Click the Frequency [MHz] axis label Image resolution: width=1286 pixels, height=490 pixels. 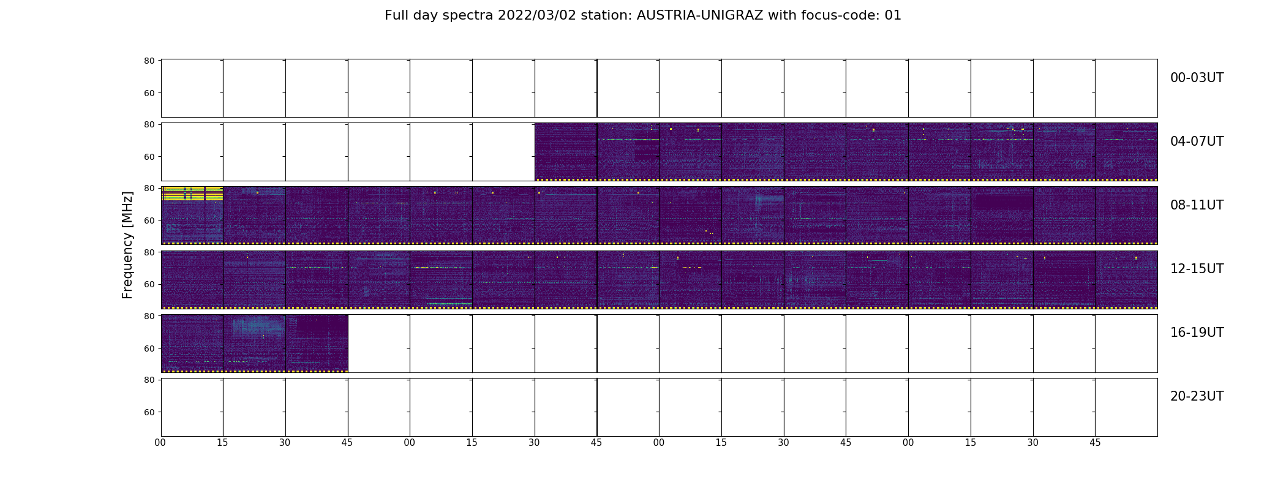tap(127, 245)
